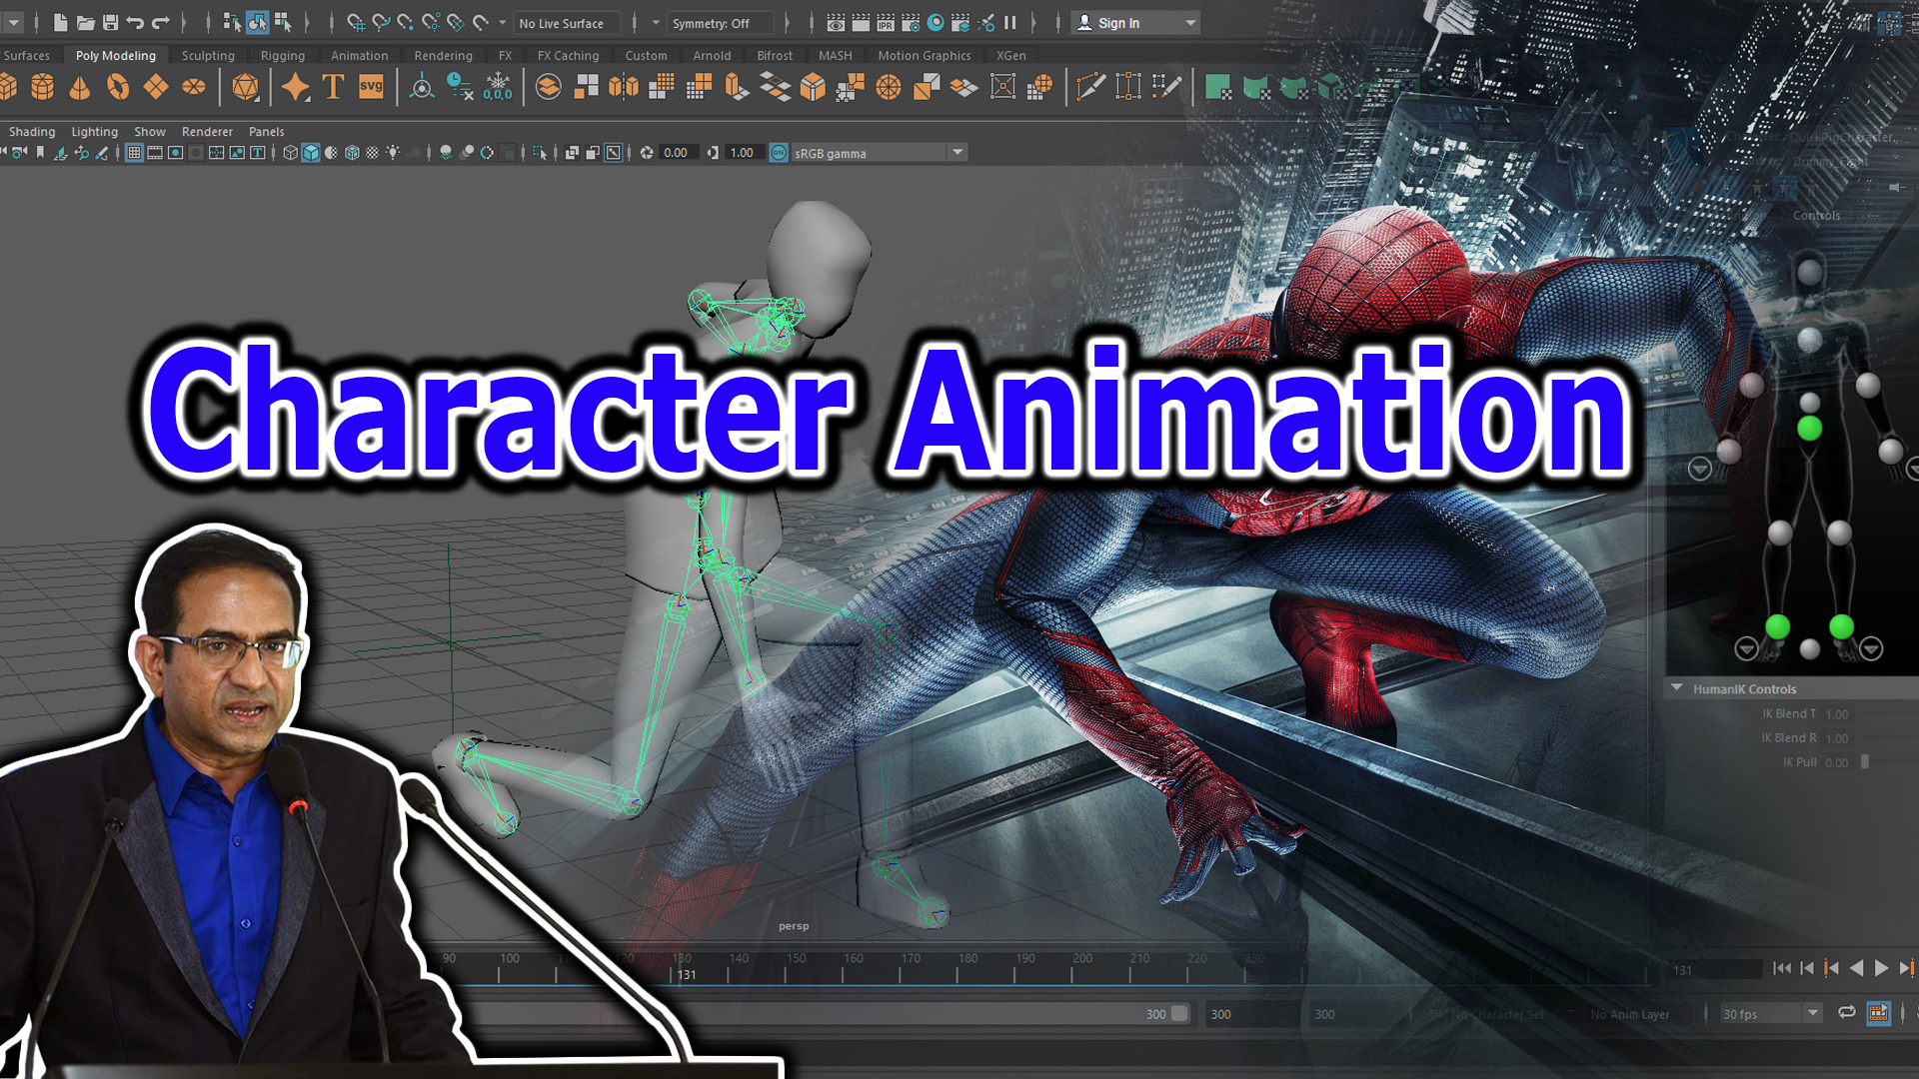Viewport: 1919px width, 1079px height.
Task: Click the Pause Viewport icon
Action: (x=1010, y=22)
